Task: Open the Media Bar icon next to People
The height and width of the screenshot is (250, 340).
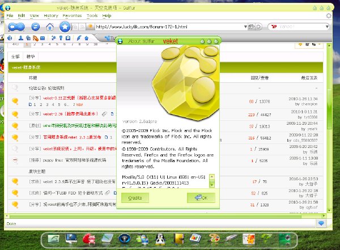Action: pyautogui.click(x=28, y=38)
